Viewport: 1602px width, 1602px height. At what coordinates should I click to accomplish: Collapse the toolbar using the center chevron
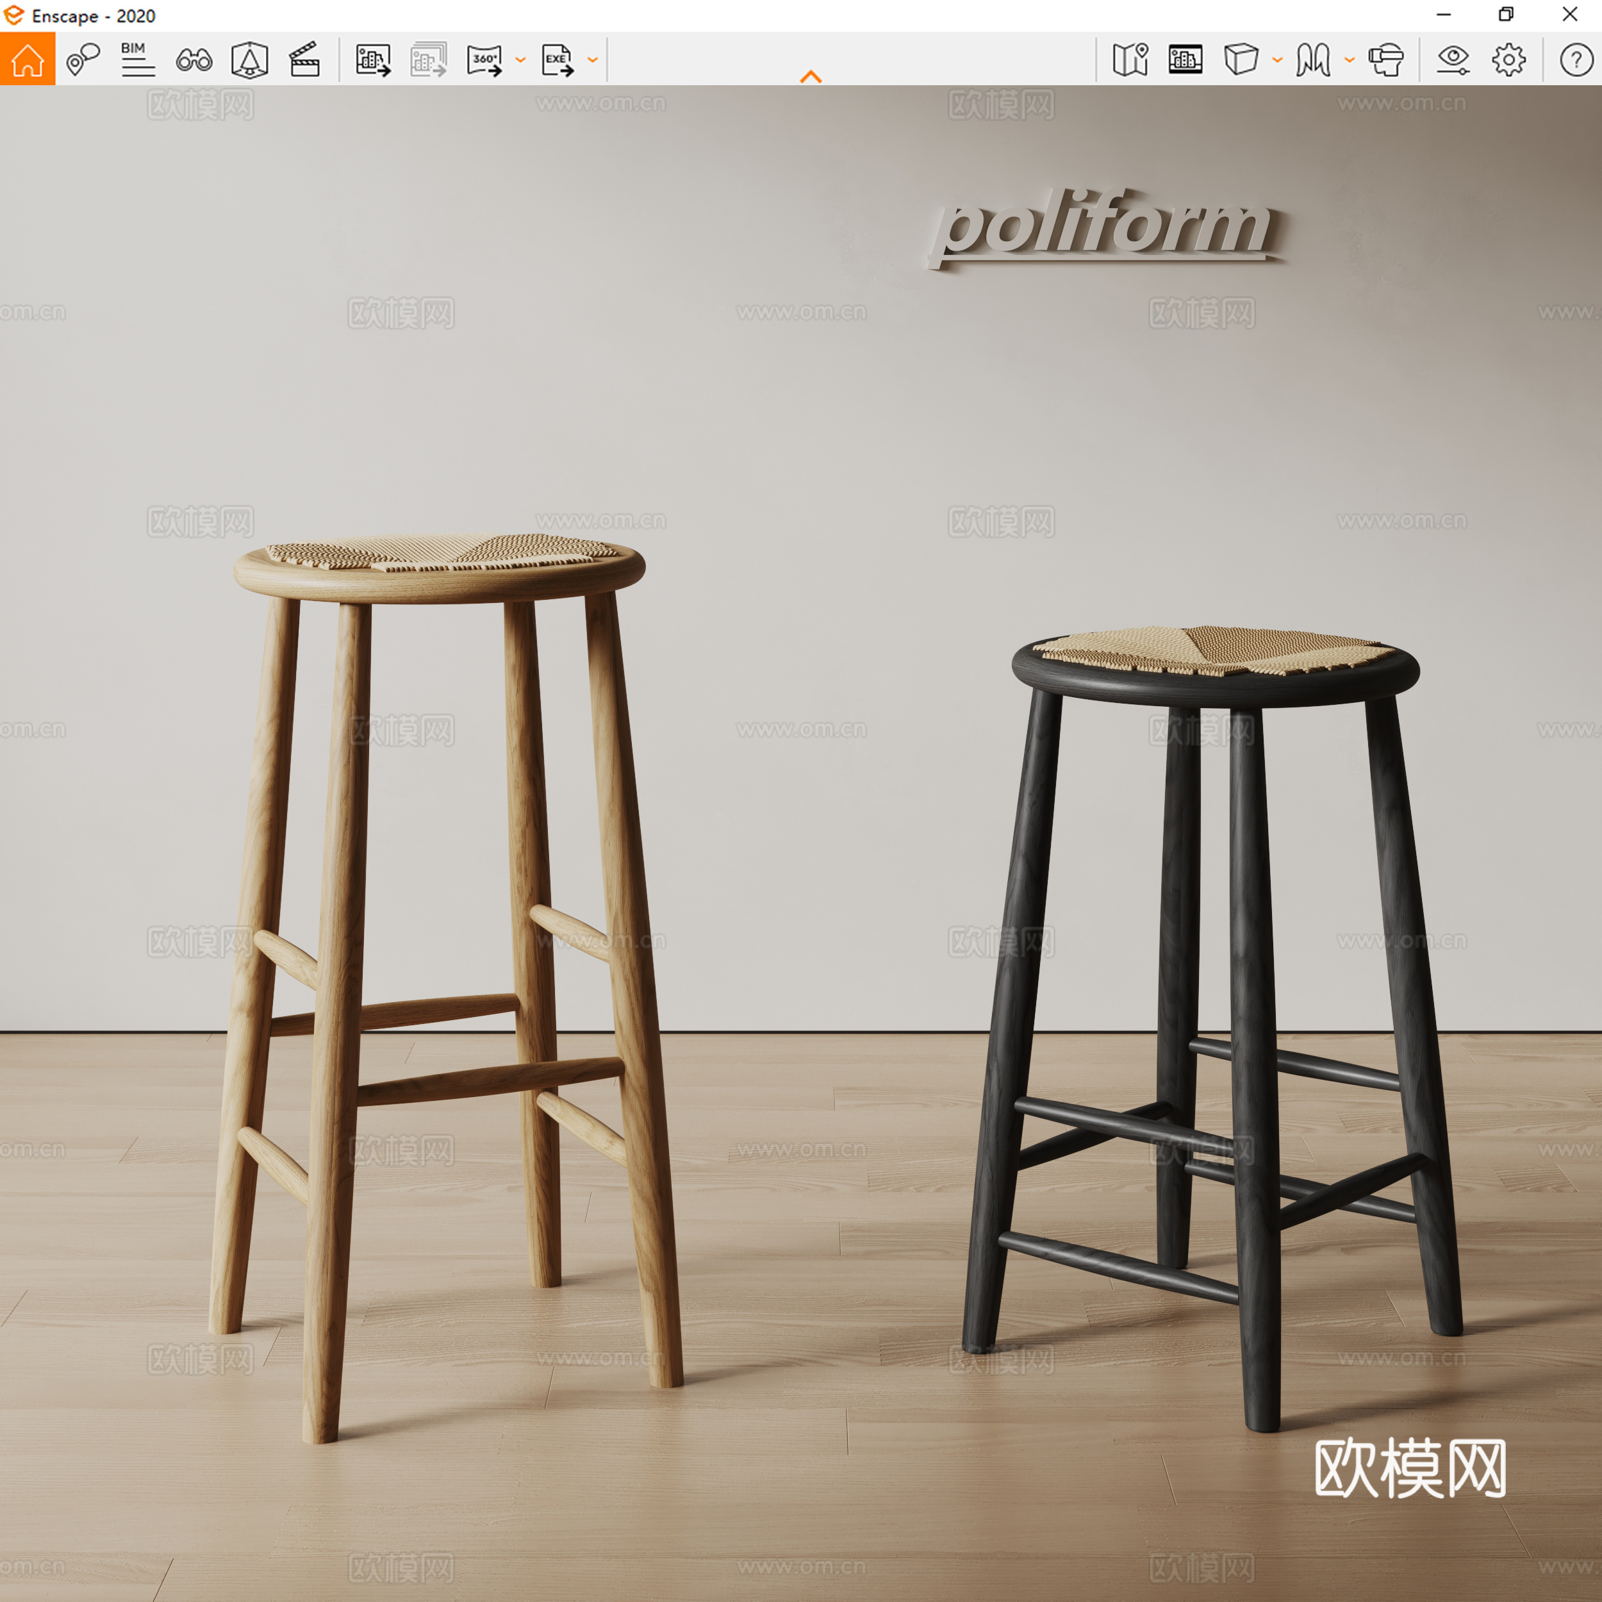(811, 76)
